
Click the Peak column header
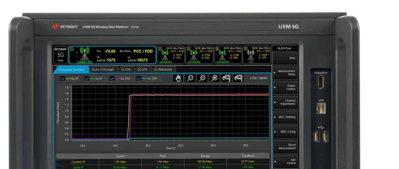[163, 156]
